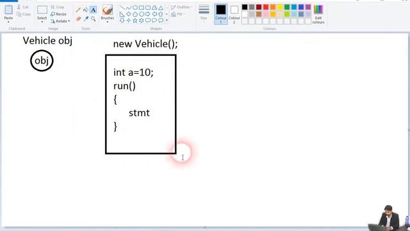Open the shape Outline dropdown
Viewport: 410px width, 231px height.
[x=182, y=7]
